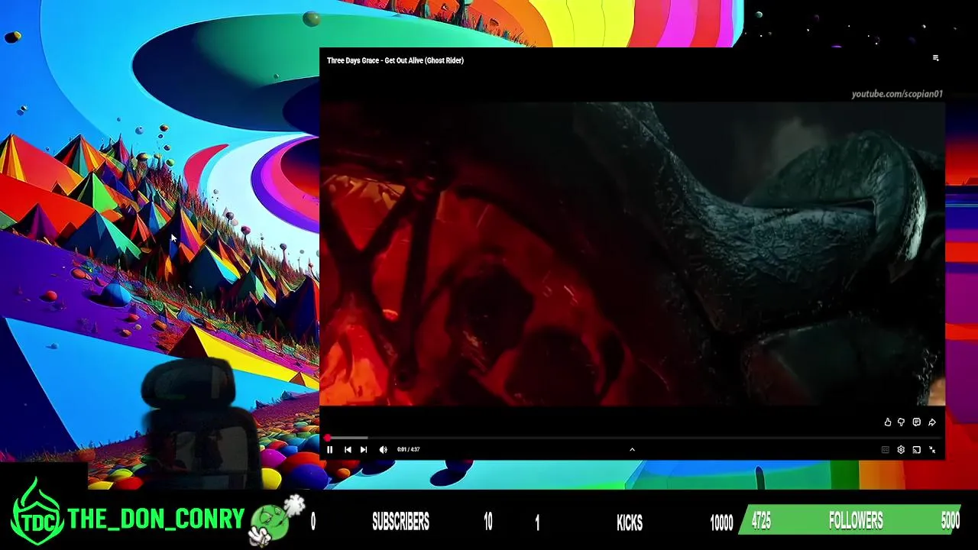Click the video title Three Days Grace - Get Out Alive
This screenshot has width=978, height=550.
395,60
